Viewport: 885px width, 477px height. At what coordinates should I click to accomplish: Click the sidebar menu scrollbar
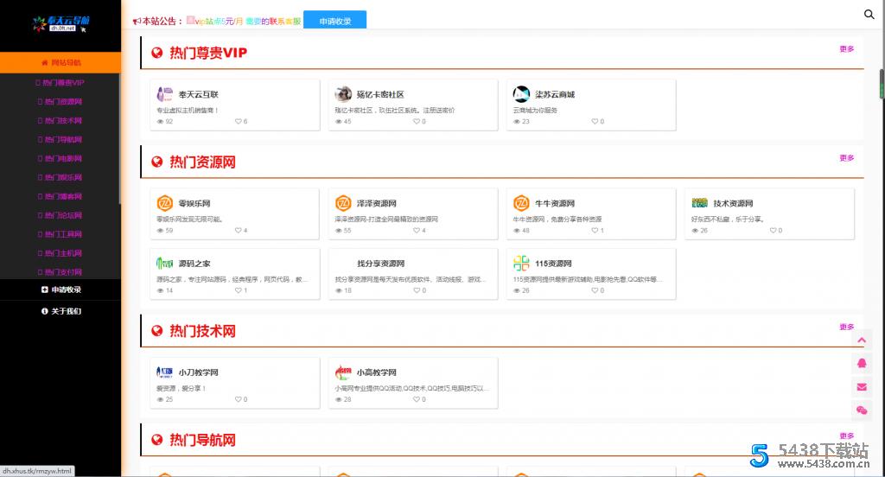(x=119, y=138)
